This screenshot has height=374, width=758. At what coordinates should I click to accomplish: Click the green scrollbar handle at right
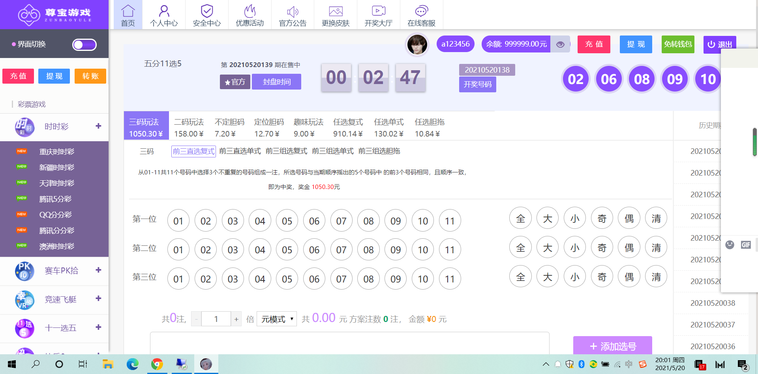(754, 142)
